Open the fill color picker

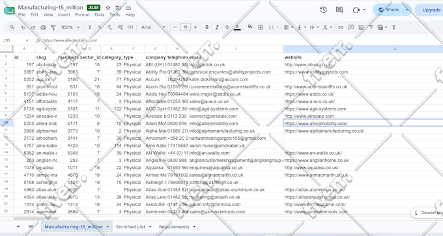coord(250,27)
